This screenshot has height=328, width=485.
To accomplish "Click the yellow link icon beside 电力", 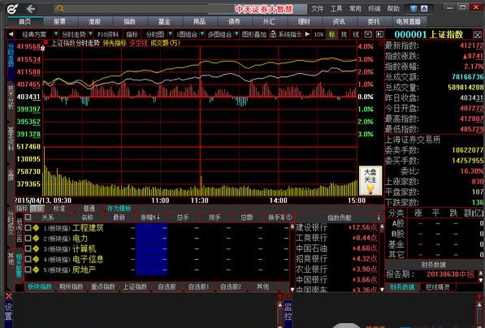I will (x=37, y=239).
